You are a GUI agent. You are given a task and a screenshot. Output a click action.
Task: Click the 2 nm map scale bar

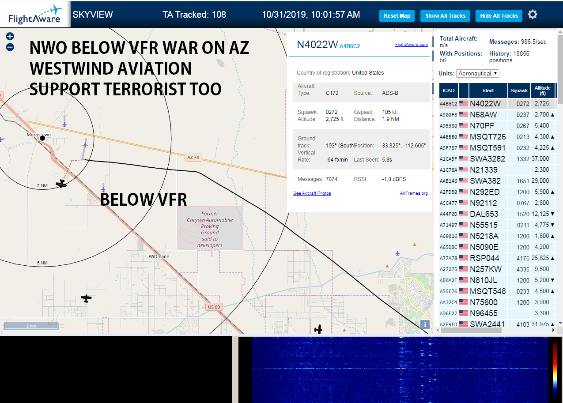(x=30, y=326)
